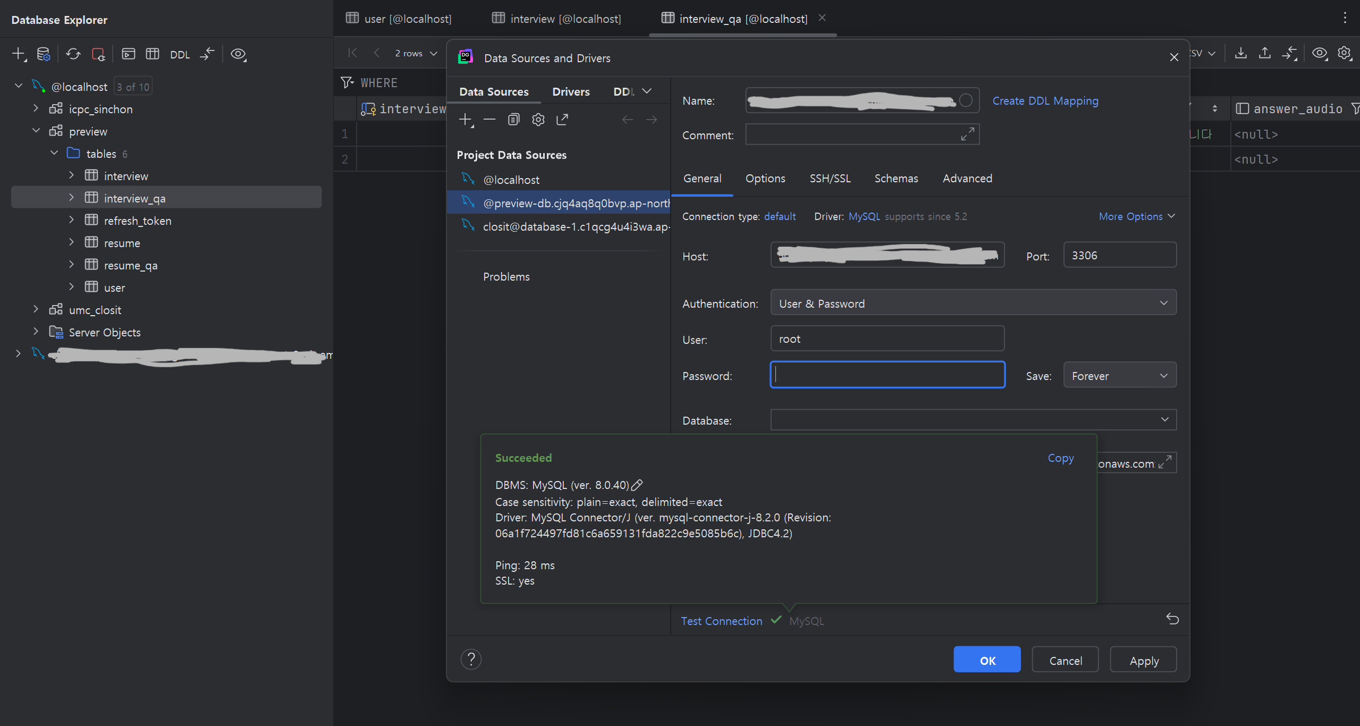Expand the refresh_token table node
This screenshot has height=726, width=1360.
(71, 220)
